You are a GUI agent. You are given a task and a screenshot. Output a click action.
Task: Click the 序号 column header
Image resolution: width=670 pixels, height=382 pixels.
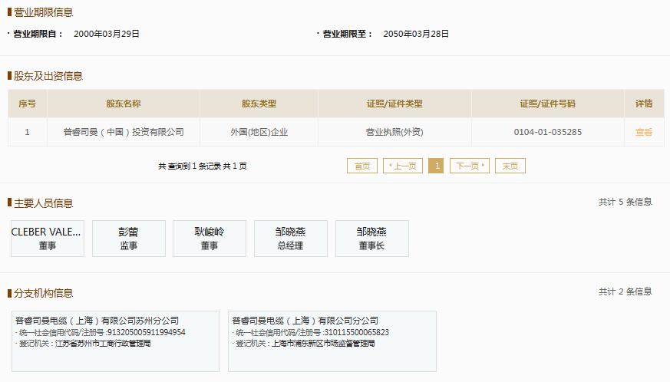28,104
